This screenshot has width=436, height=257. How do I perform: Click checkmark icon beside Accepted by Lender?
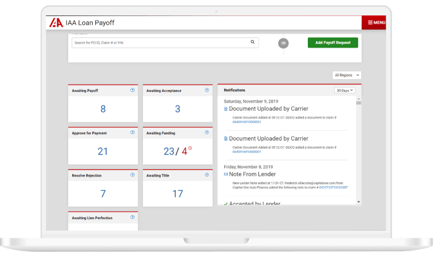coord(226,204)
